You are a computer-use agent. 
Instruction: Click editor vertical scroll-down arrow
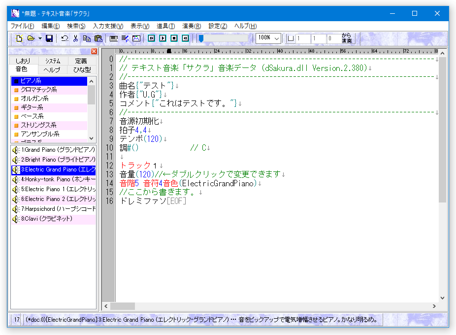(442, 298)
